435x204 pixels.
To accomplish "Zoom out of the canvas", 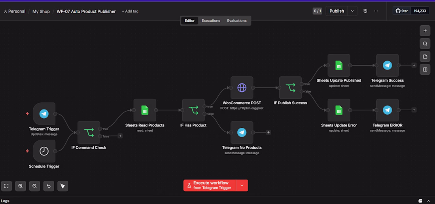I will pyautogui.click(x=35, y=186).
